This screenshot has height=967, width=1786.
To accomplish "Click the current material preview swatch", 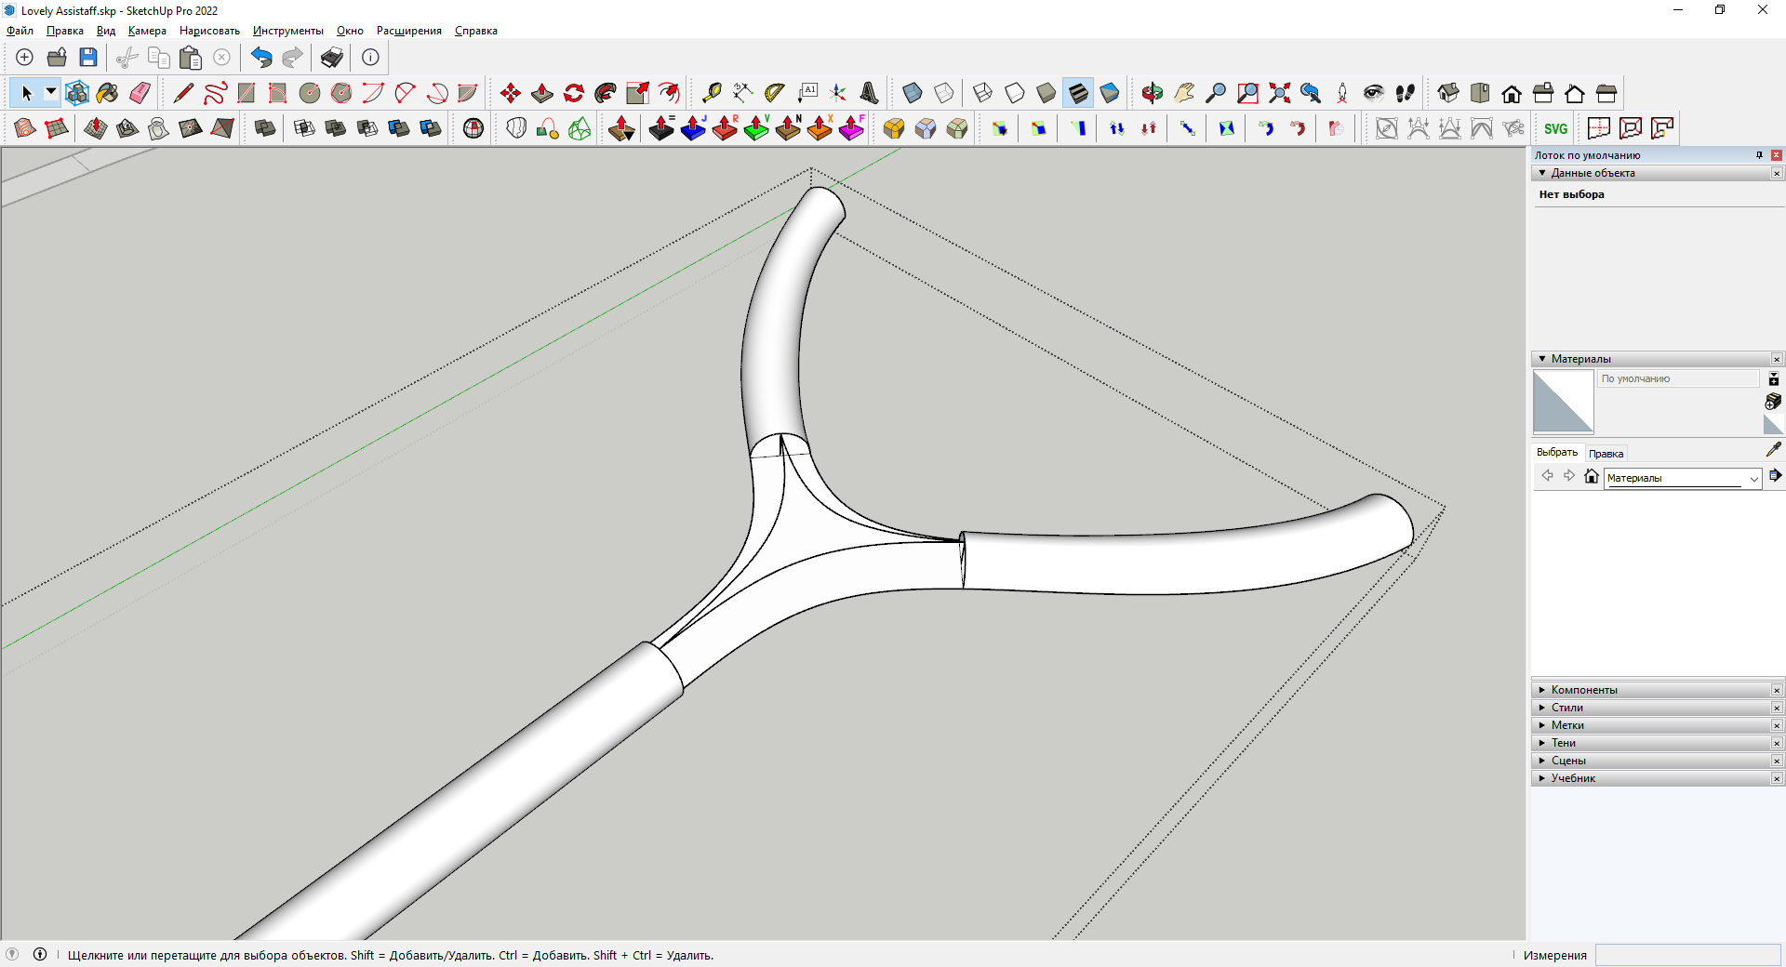I will 1563,402.
